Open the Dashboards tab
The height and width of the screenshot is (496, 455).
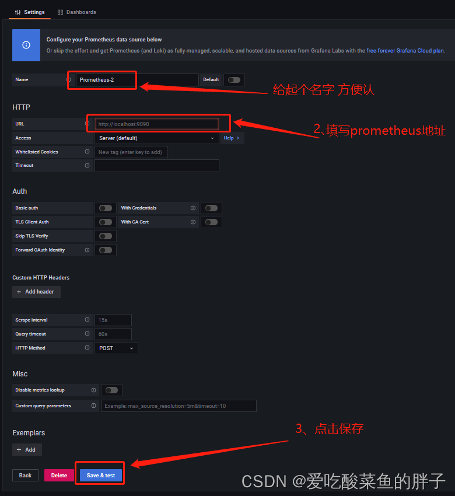(x=77, y=12)
